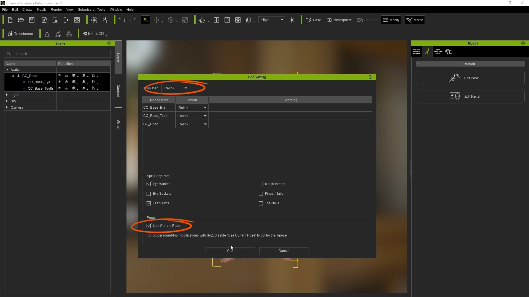Open the Motion tab icon in Modify panel

click(427, 51)
